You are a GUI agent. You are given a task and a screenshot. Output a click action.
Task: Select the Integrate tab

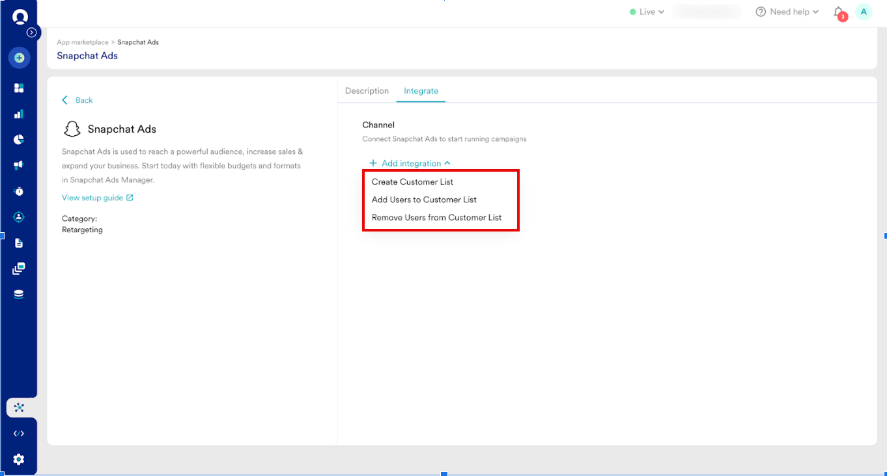(x=421, y=91)
